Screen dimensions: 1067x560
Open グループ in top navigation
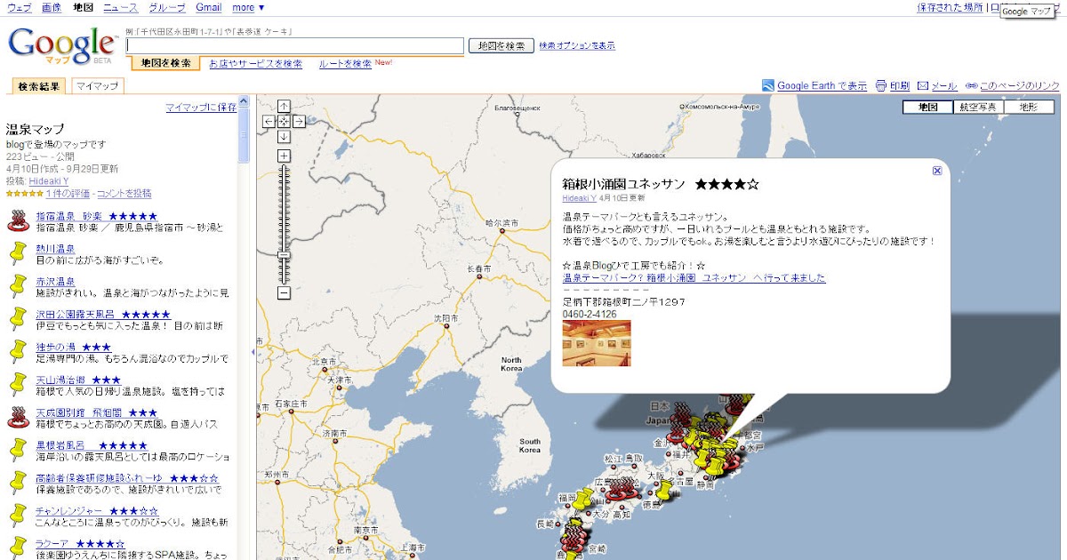167,7
